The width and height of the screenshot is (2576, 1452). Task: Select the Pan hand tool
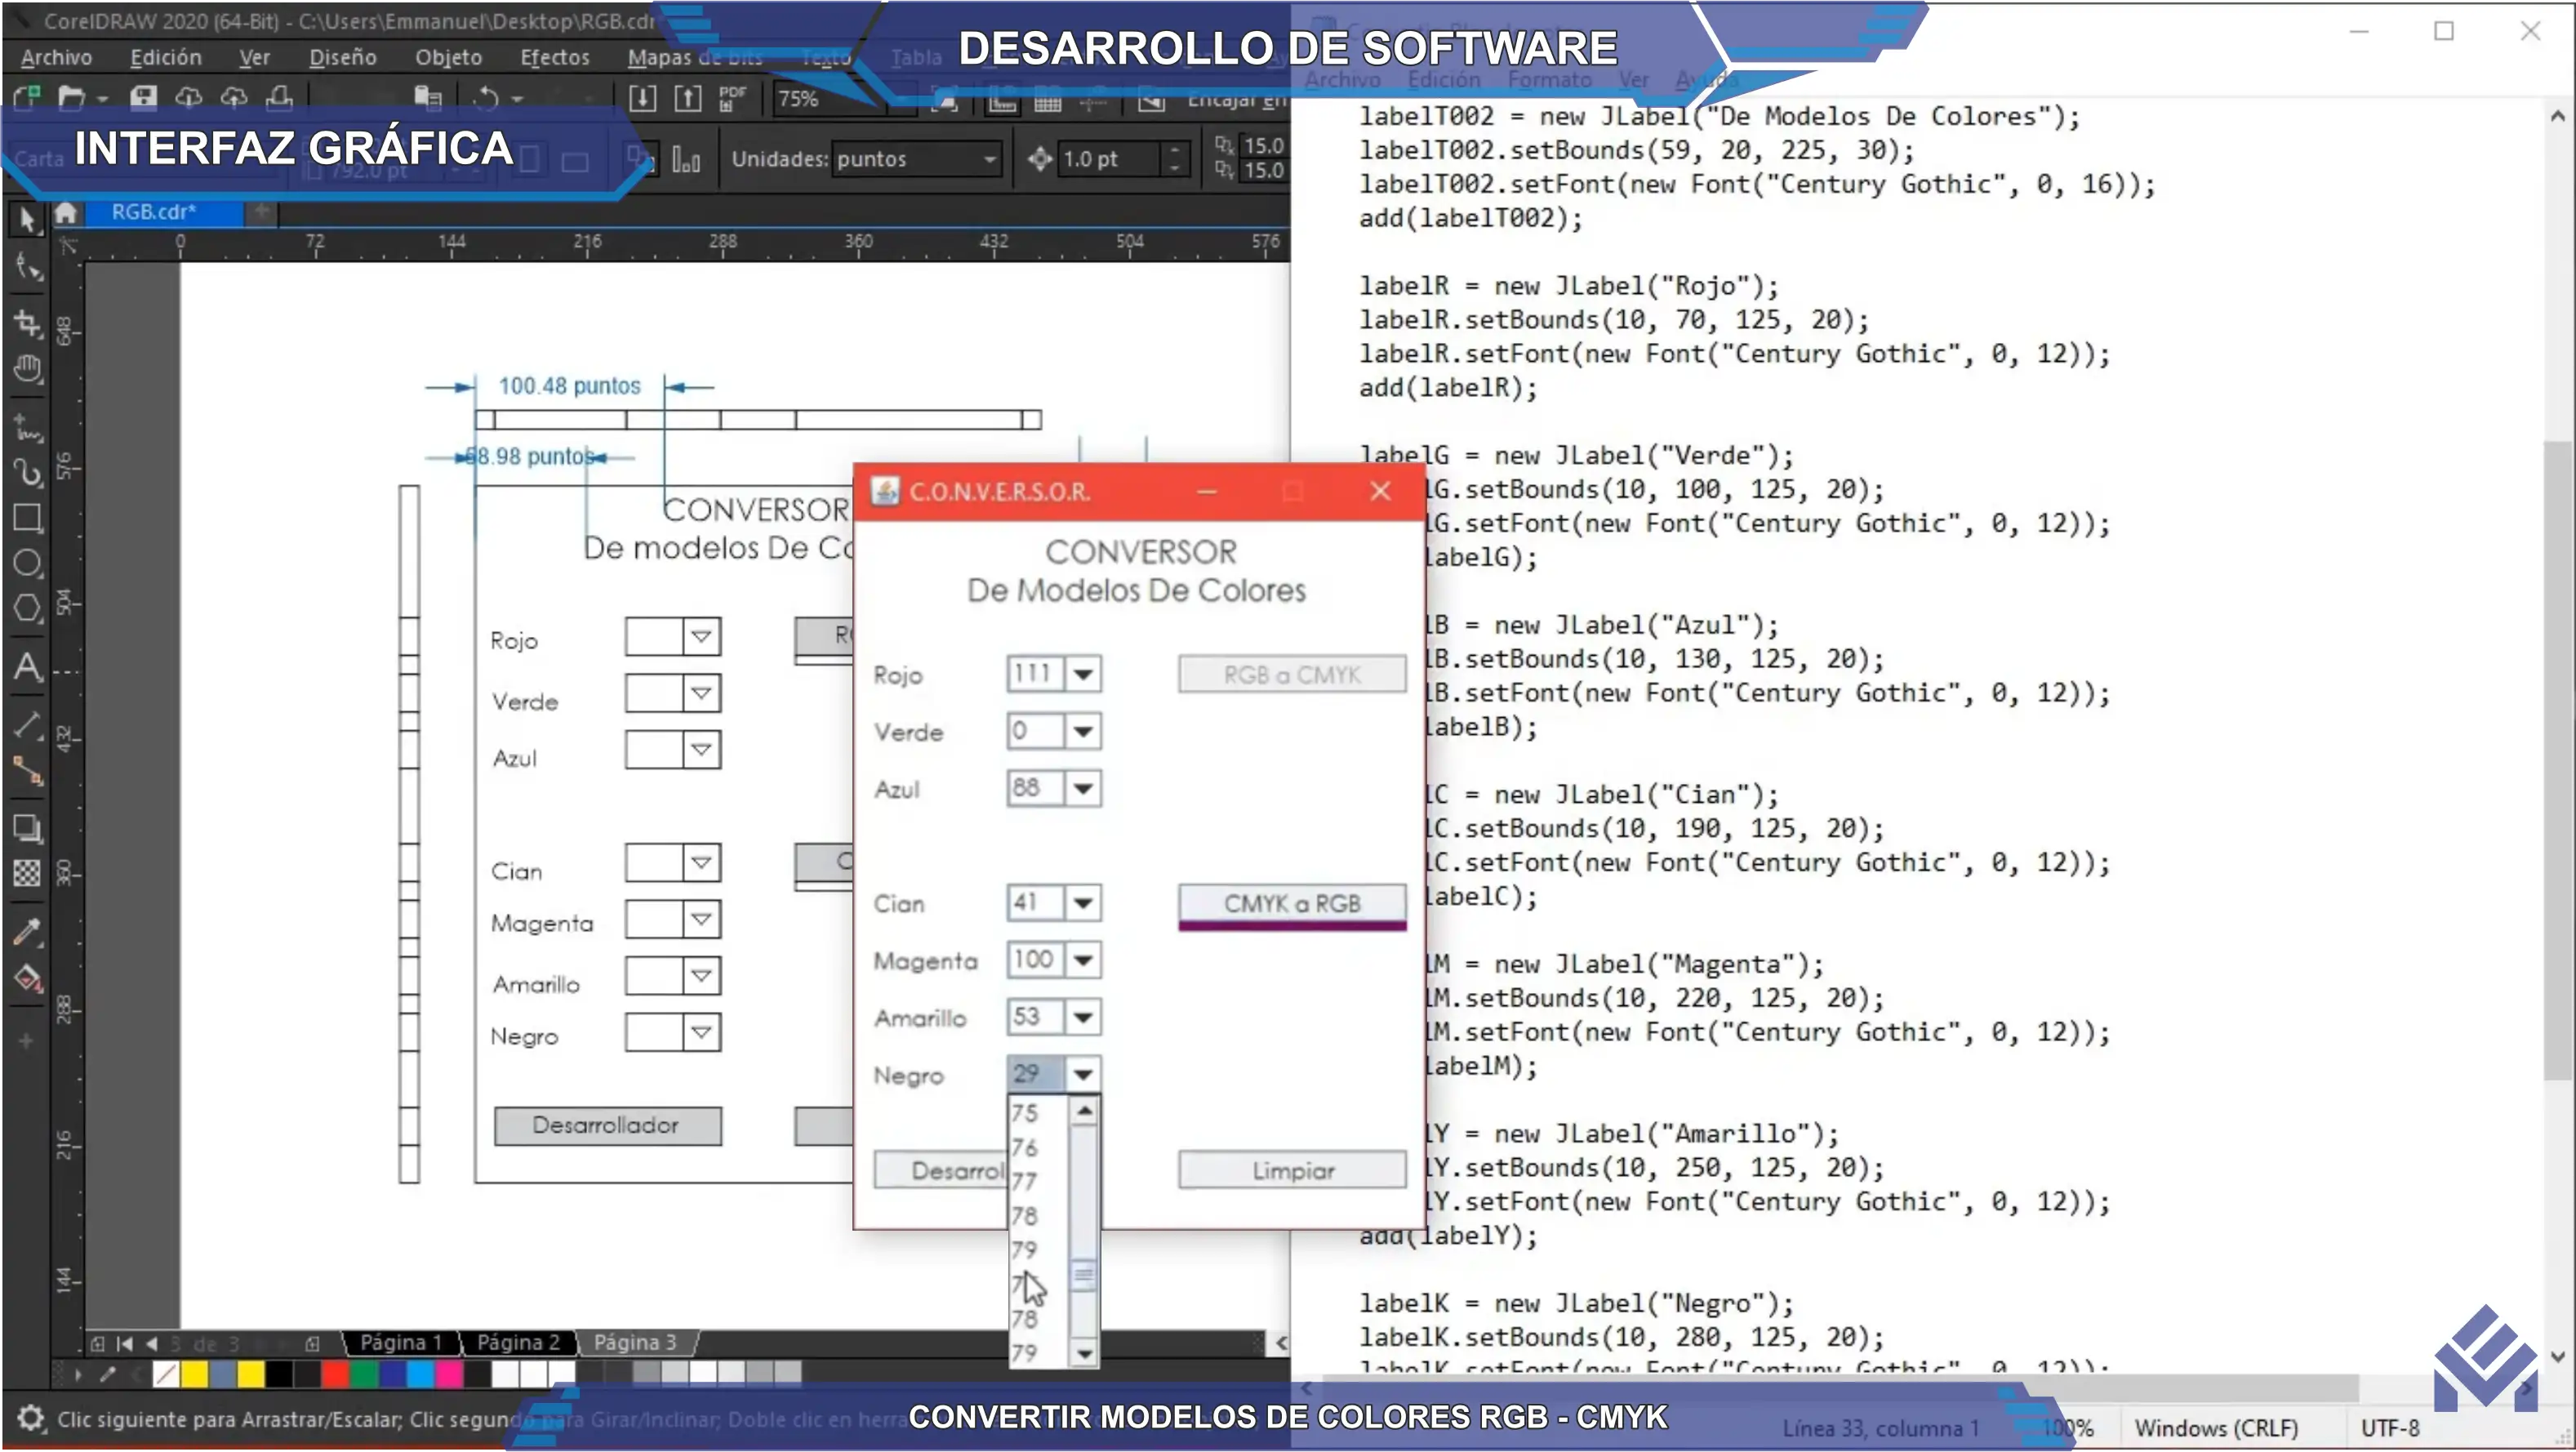[x=27, y=369]
